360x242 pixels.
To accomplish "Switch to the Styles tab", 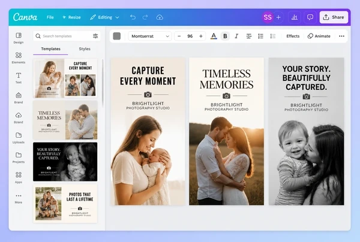I will point(85,49).
